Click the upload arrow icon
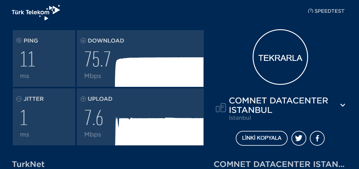This screenshot has width=359, height=169. 83,99
